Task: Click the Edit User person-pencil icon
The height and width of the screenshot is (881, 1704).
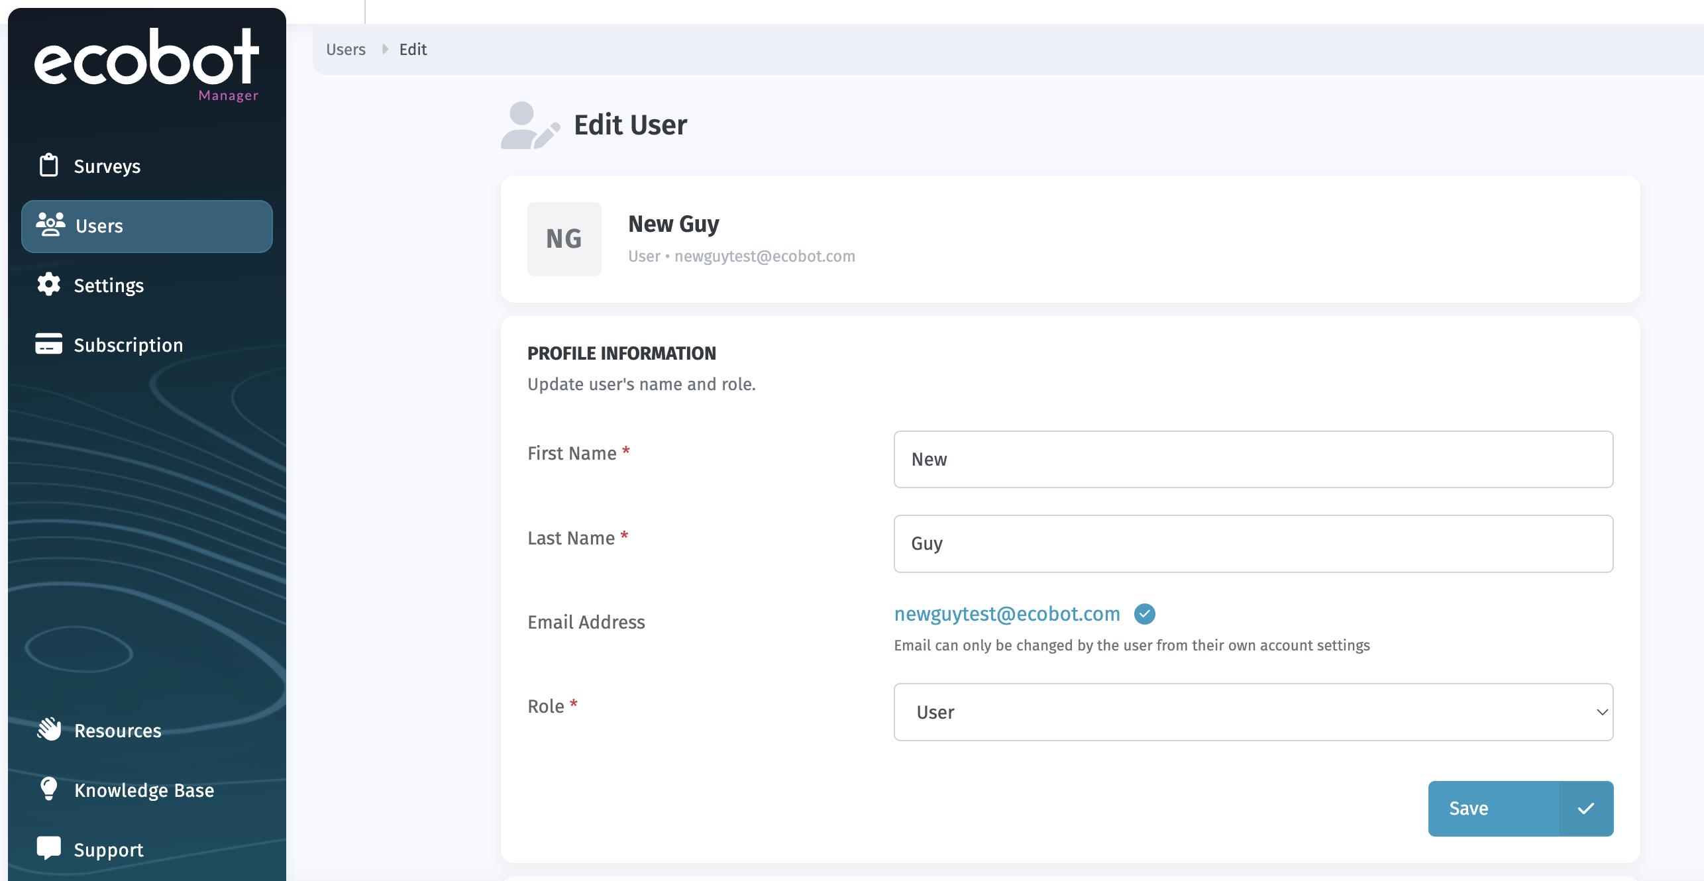Action: pyautogui.click(x=529, y=125)
